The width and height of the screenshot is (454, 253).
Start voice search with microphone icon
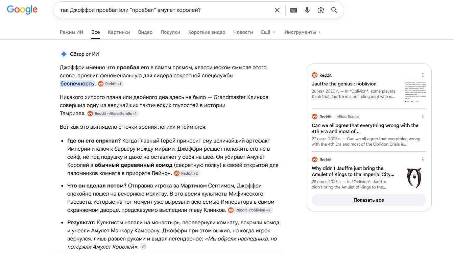click(307, 10)
